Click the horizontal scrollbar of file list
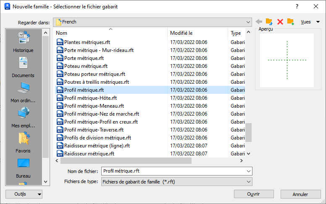Screen dimensions: 326x204 click(126, 160)
